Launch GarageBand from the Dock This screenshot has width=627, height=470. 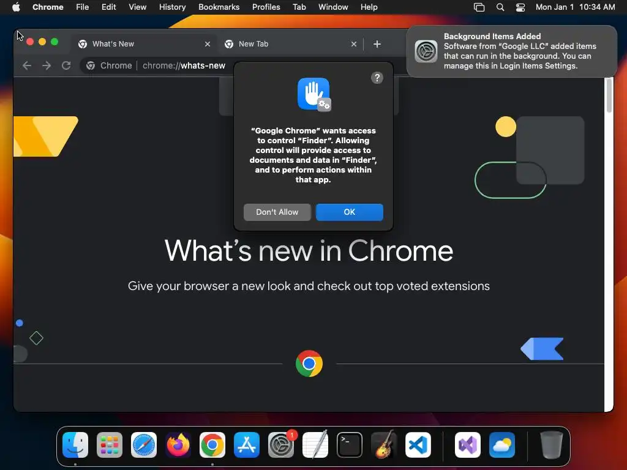tap(383, 445)
